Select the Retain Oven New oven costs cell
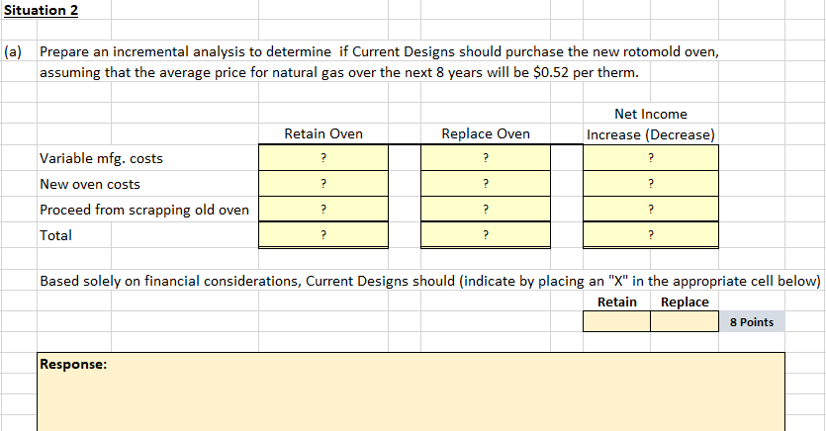 [x=323, y=184]
